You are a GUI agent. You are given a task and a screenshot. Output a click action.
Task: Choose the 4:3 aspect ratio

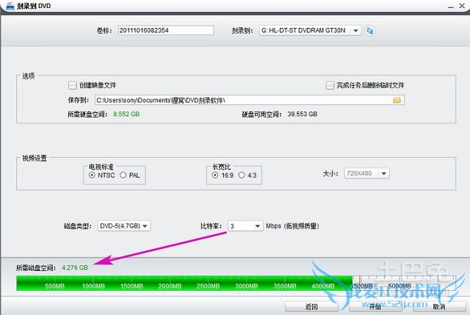(x=242, y=175)
